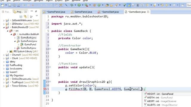
Task: Click the Save All toolbar icon
Action: point(14,5)
